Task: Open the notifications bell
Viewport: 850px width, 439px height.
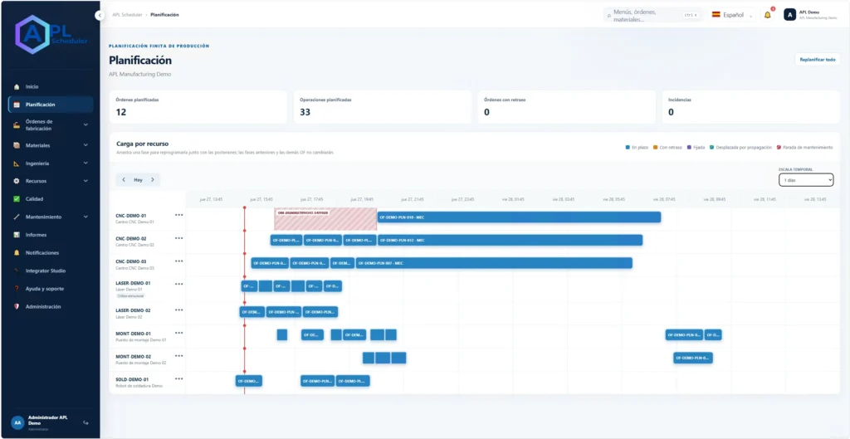Action: 768,15
